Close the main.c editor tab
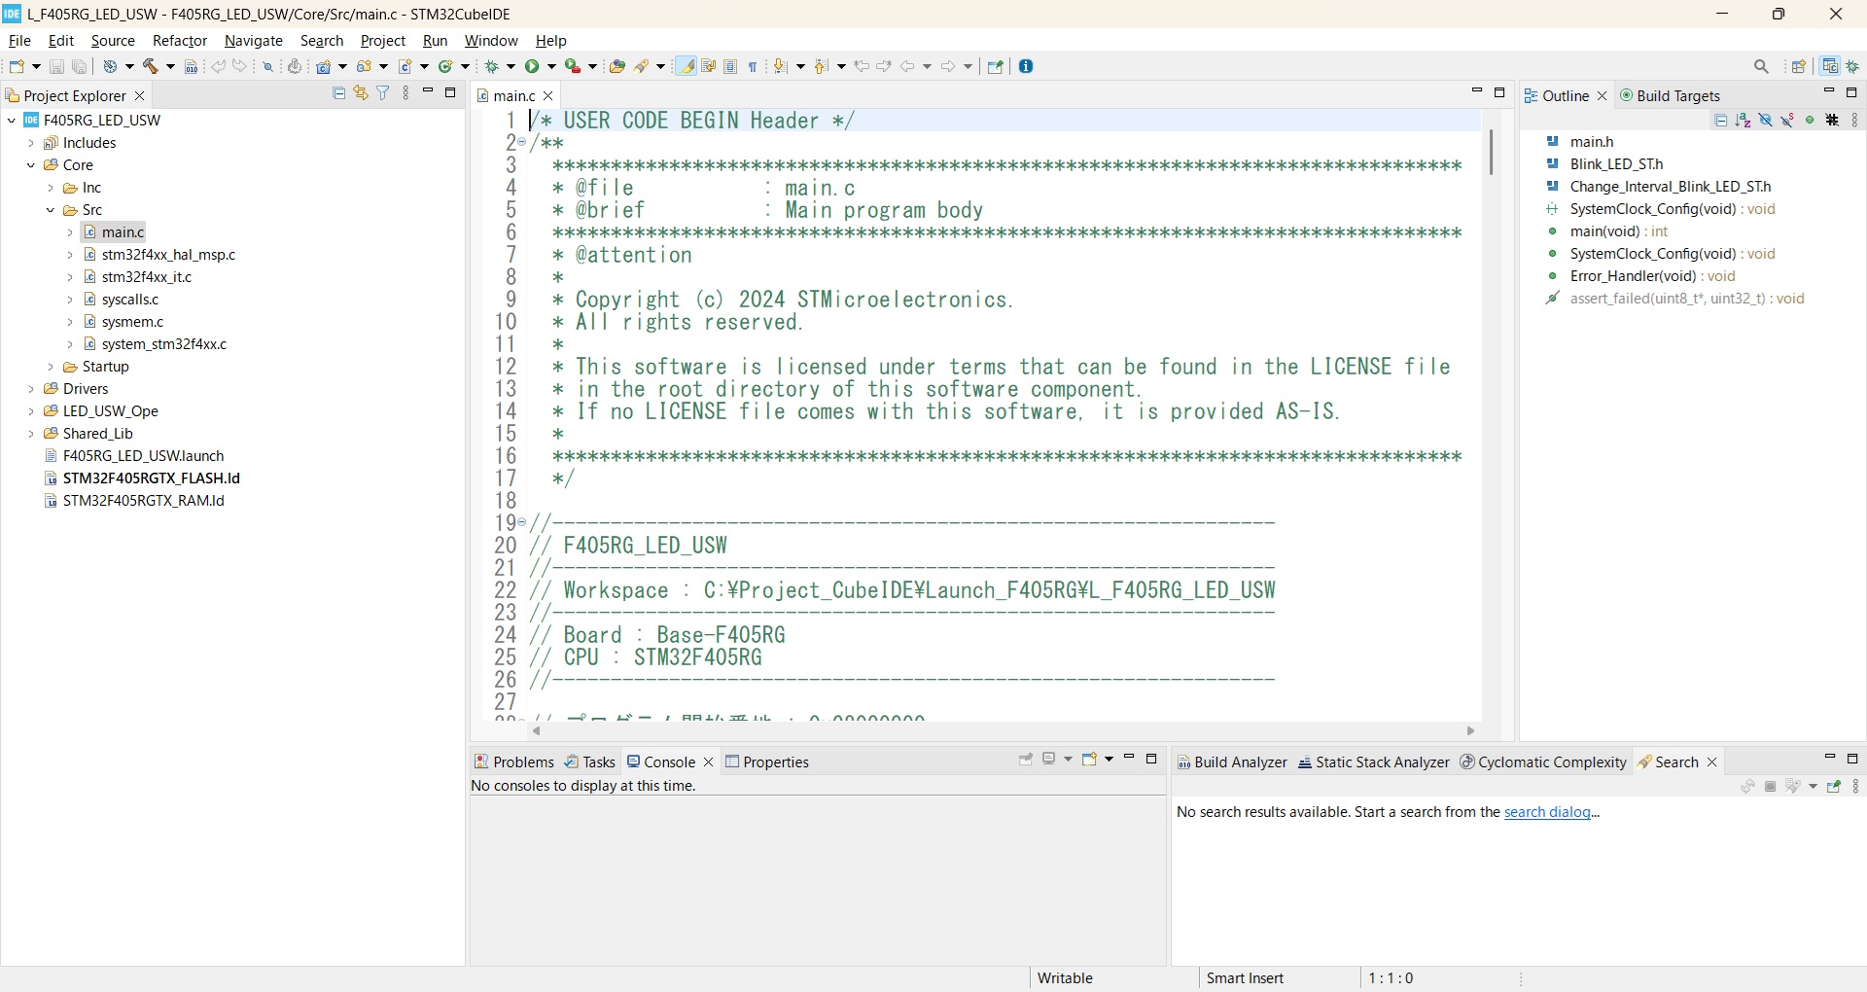 coord(548,95)
